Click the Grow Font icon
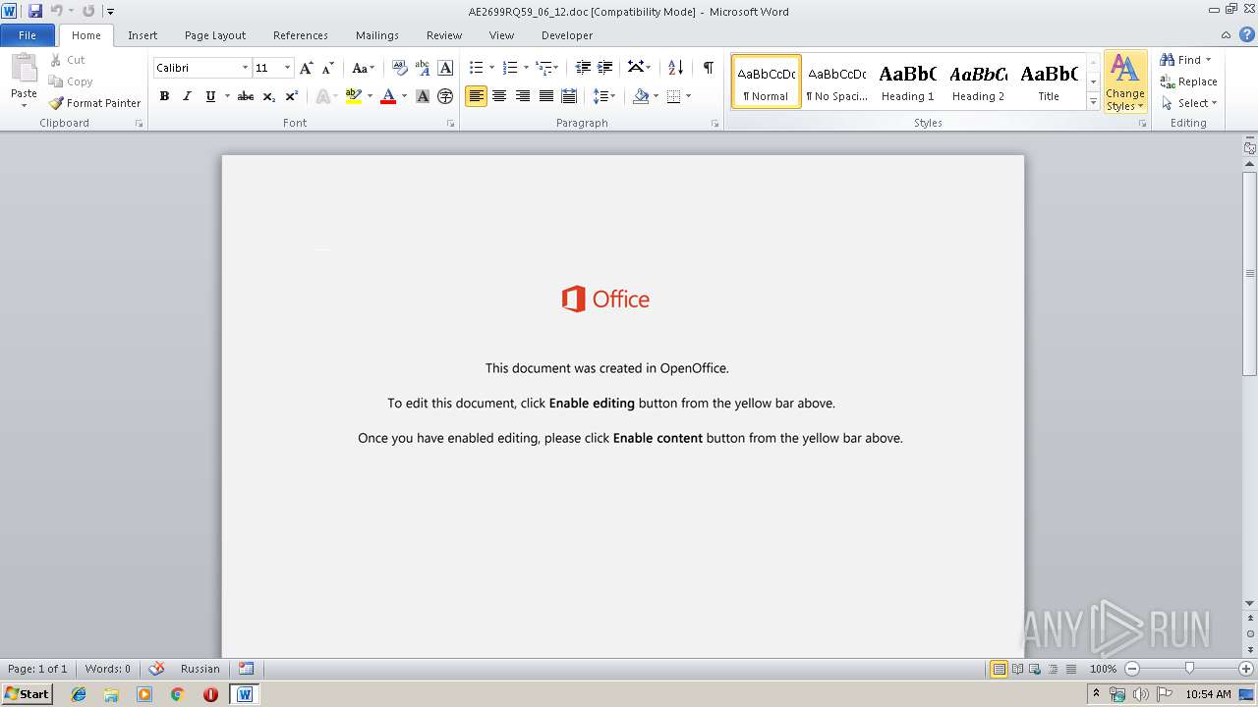The height and width of the screenshot is (707, 1258). pos(307,68)
